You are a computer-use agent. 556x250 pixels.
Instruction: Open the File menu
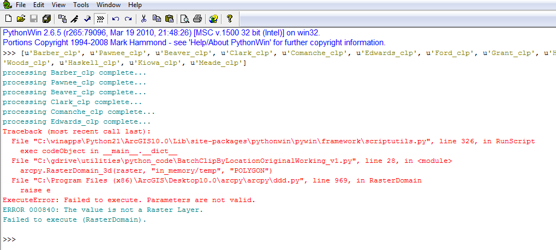click(21, 5)
